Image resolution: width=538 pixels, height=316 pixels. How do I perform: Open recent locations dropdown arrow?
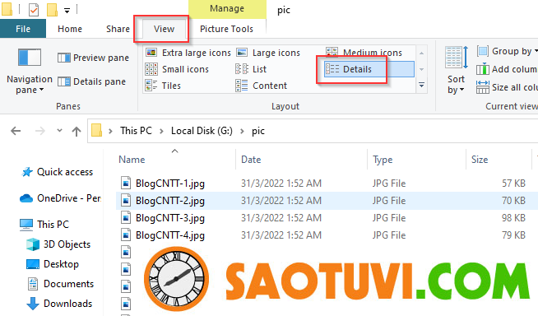click(x=59, y=130)
